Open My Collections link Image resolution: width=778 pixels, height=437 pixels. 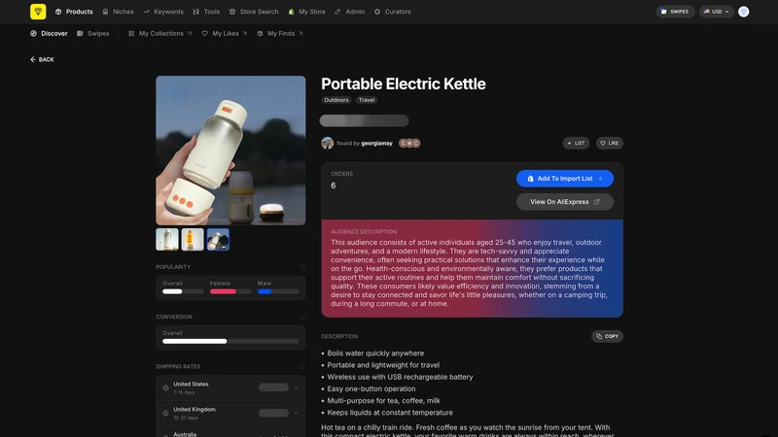point(159,33)
